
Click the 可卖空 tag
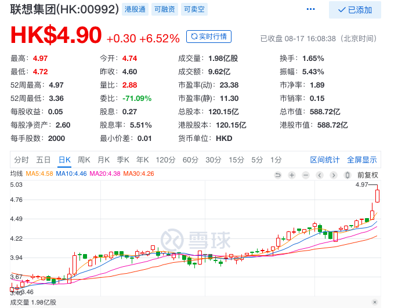[x=194, y=9]
